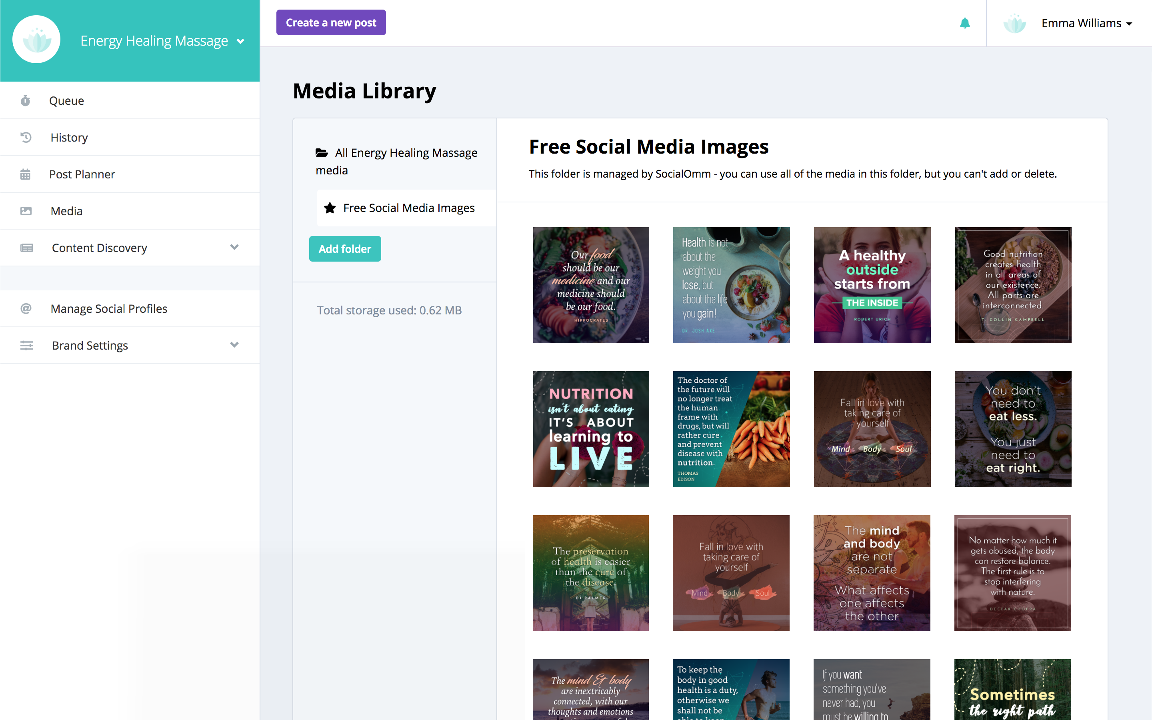Image resolution: width=1152 pixels, height=720 pixels.
Task: Click the Media image icon
Action: (26, 211)
